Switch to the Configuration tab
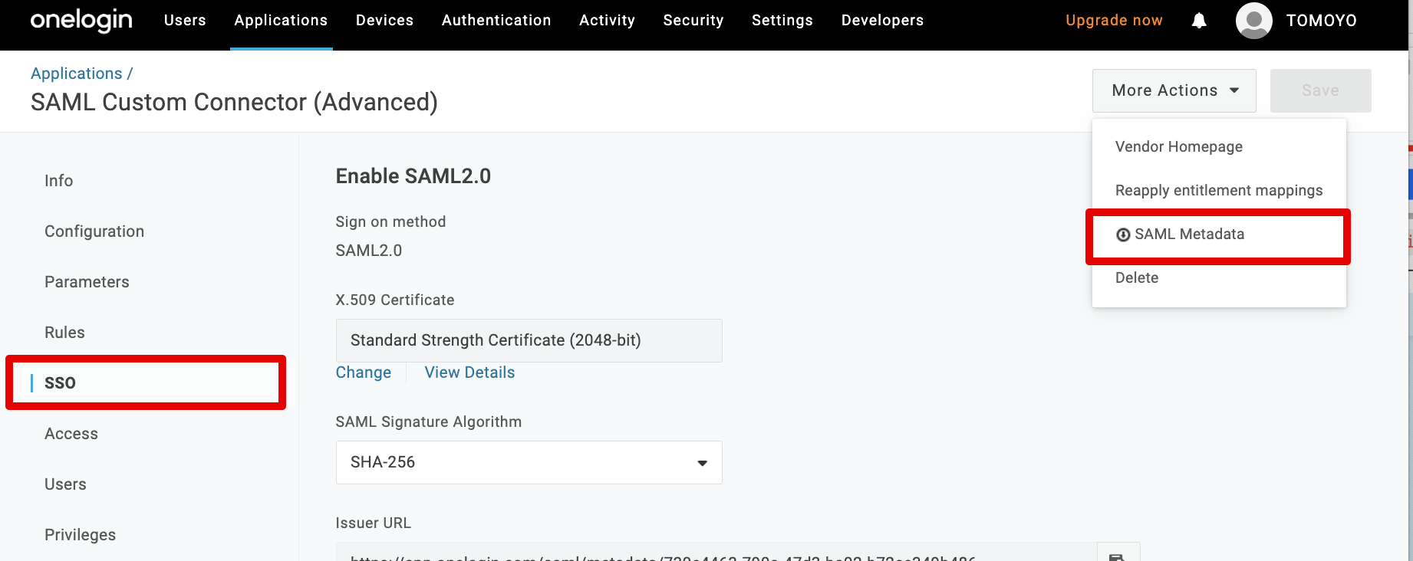The image size is (1413, 561). 94,231
